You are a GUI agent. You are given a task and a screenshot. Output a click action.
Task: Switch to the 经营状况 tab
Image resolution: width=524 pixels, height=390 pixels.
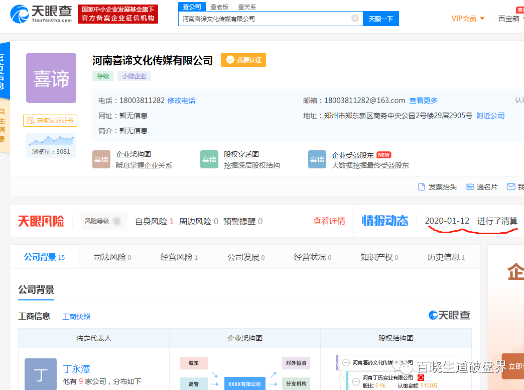click(x=313, y=257)
